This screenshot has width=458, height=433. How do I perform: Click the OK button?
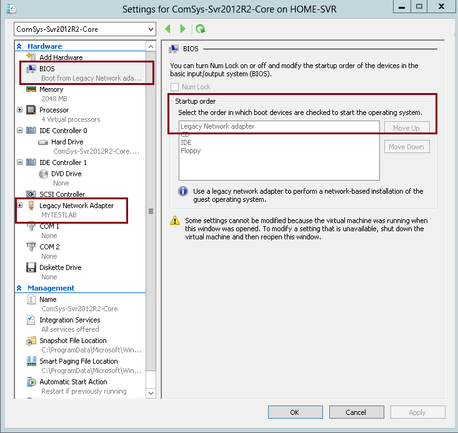click(296, 412)
